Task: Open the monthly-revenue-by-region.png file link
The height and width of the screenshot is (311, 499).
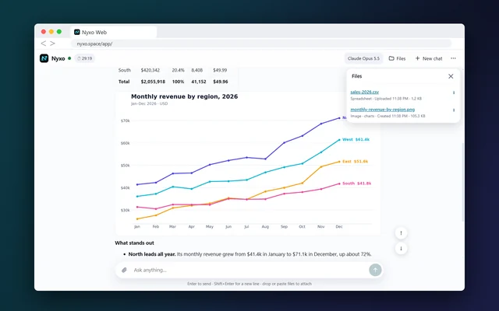Action: [383, 110]
